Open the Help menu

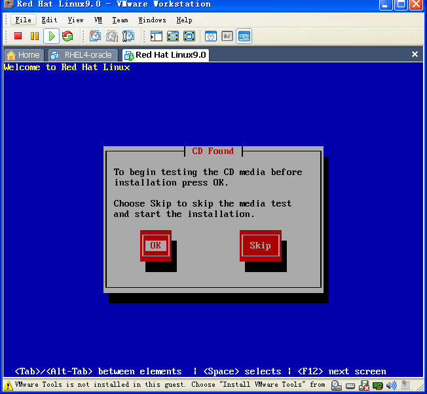tap(185, 20)
